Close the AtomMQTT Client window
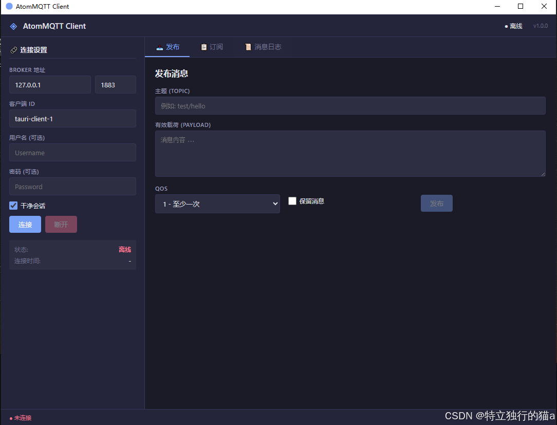Viewport: 557px width, 425px height. click(x=544, y=6)
